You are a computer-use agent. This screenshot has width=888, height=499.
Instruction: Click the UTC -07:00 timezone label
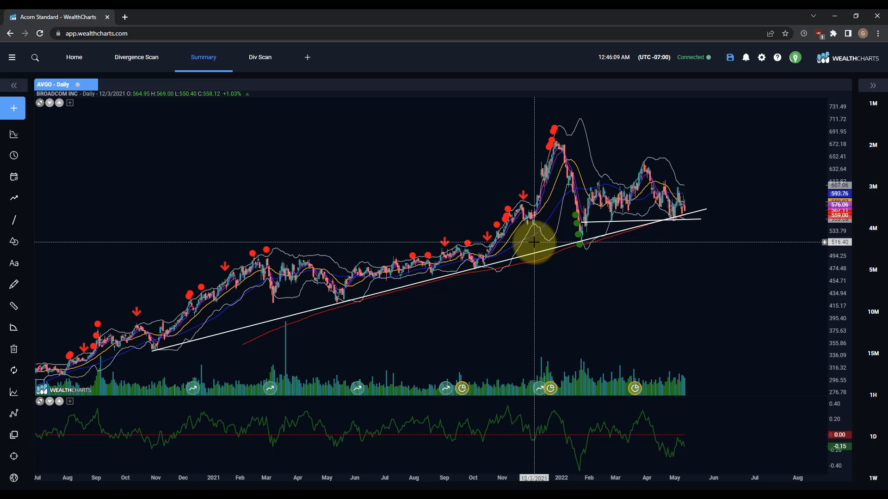click(654, 57)
